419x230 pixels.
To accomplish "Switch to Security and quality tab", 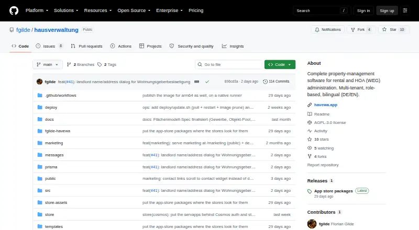I will pos(192,46).
